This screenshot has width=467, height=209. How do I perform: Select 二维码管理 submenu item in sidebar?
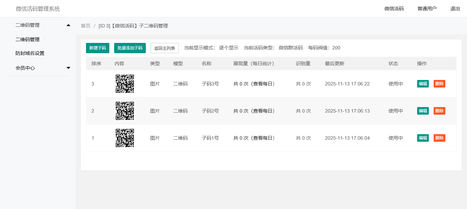tap(28, 39)
